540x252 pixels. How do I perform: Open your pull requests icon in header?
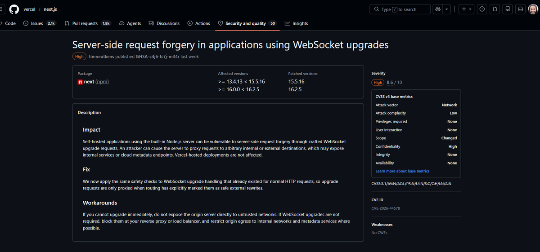[x=495, y=9]
